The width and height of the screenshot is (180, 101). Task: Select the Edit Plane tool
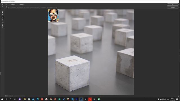tap(3, 4)
